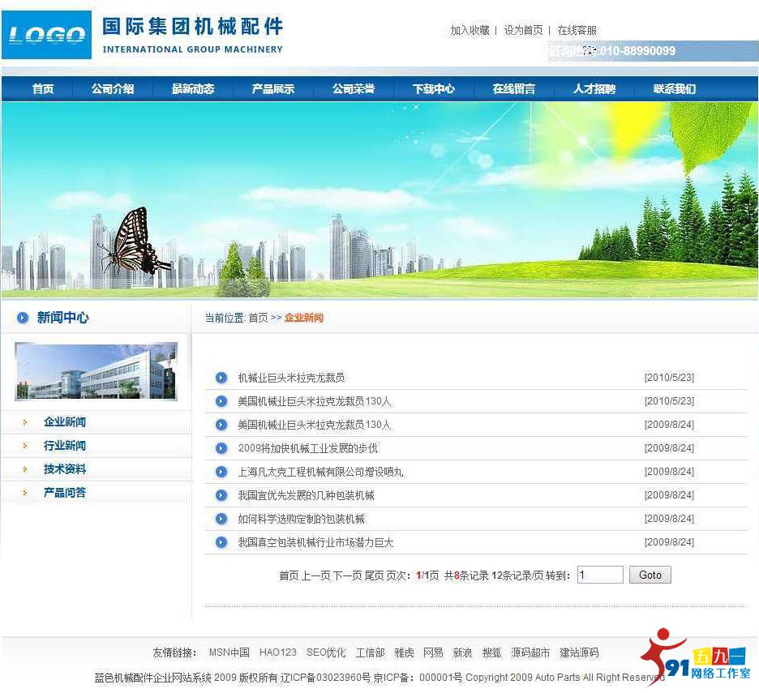Open article 如何科学选购定制的包装机械
Image resolution: width=759 pixels, height=693 pixels.
coord(302,519)
